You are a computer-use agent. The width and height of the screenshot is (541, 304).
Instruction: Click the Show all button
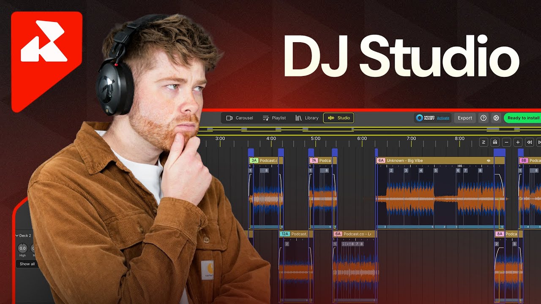click(27, 264)
